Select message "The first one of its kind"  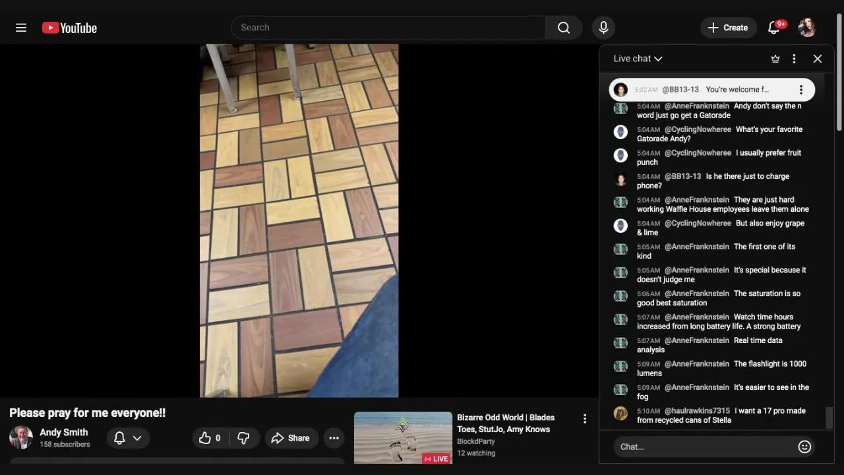(716, 251)
